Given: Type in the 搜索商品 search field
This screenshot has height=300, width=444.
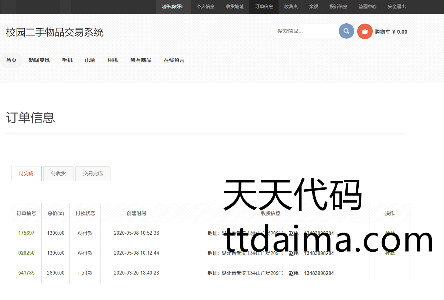Looking at the screenshot, I should click(x=305, y=31).
